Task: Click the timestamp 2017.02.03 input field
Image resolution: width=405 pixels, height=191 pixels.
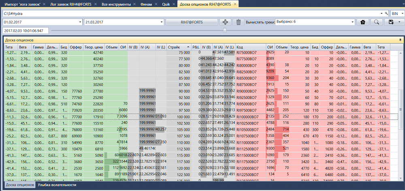Action: [26, 31]
